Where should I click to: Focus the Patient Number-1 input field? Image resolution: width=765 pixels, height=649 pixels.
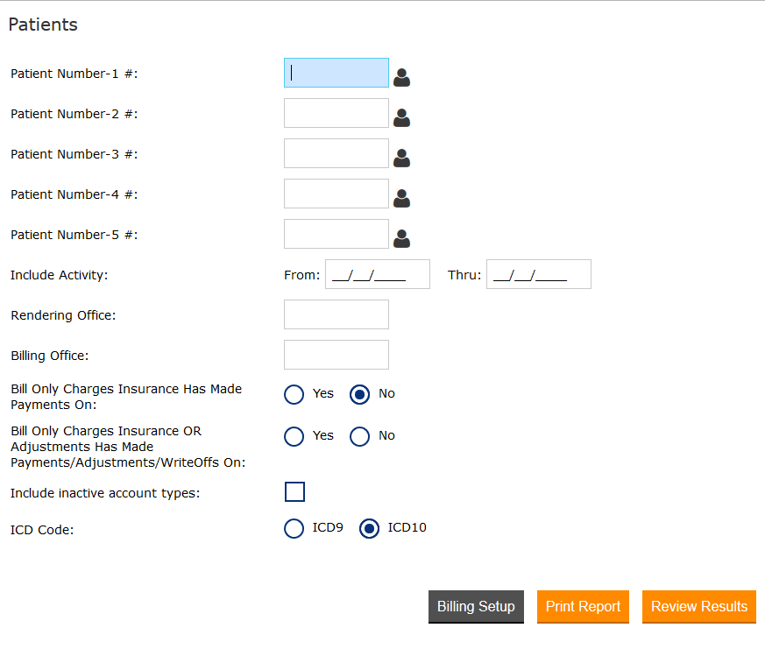[336, 73]
